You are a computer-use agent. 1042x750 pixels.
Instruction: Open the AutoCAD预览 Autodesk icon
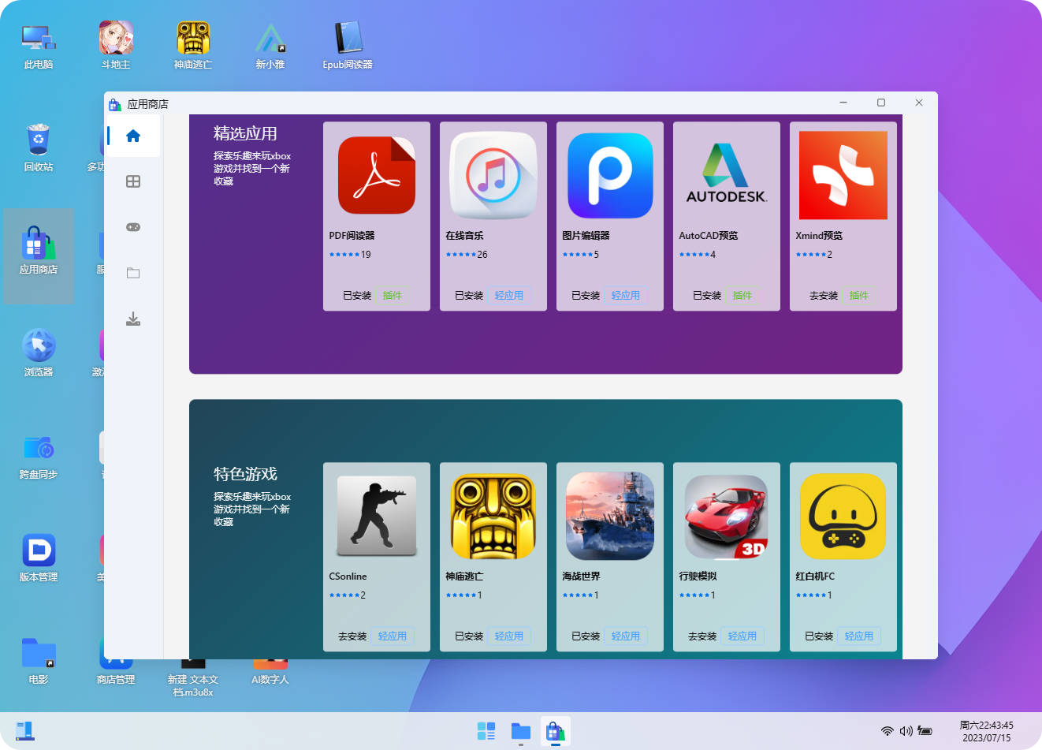(727, 175)
